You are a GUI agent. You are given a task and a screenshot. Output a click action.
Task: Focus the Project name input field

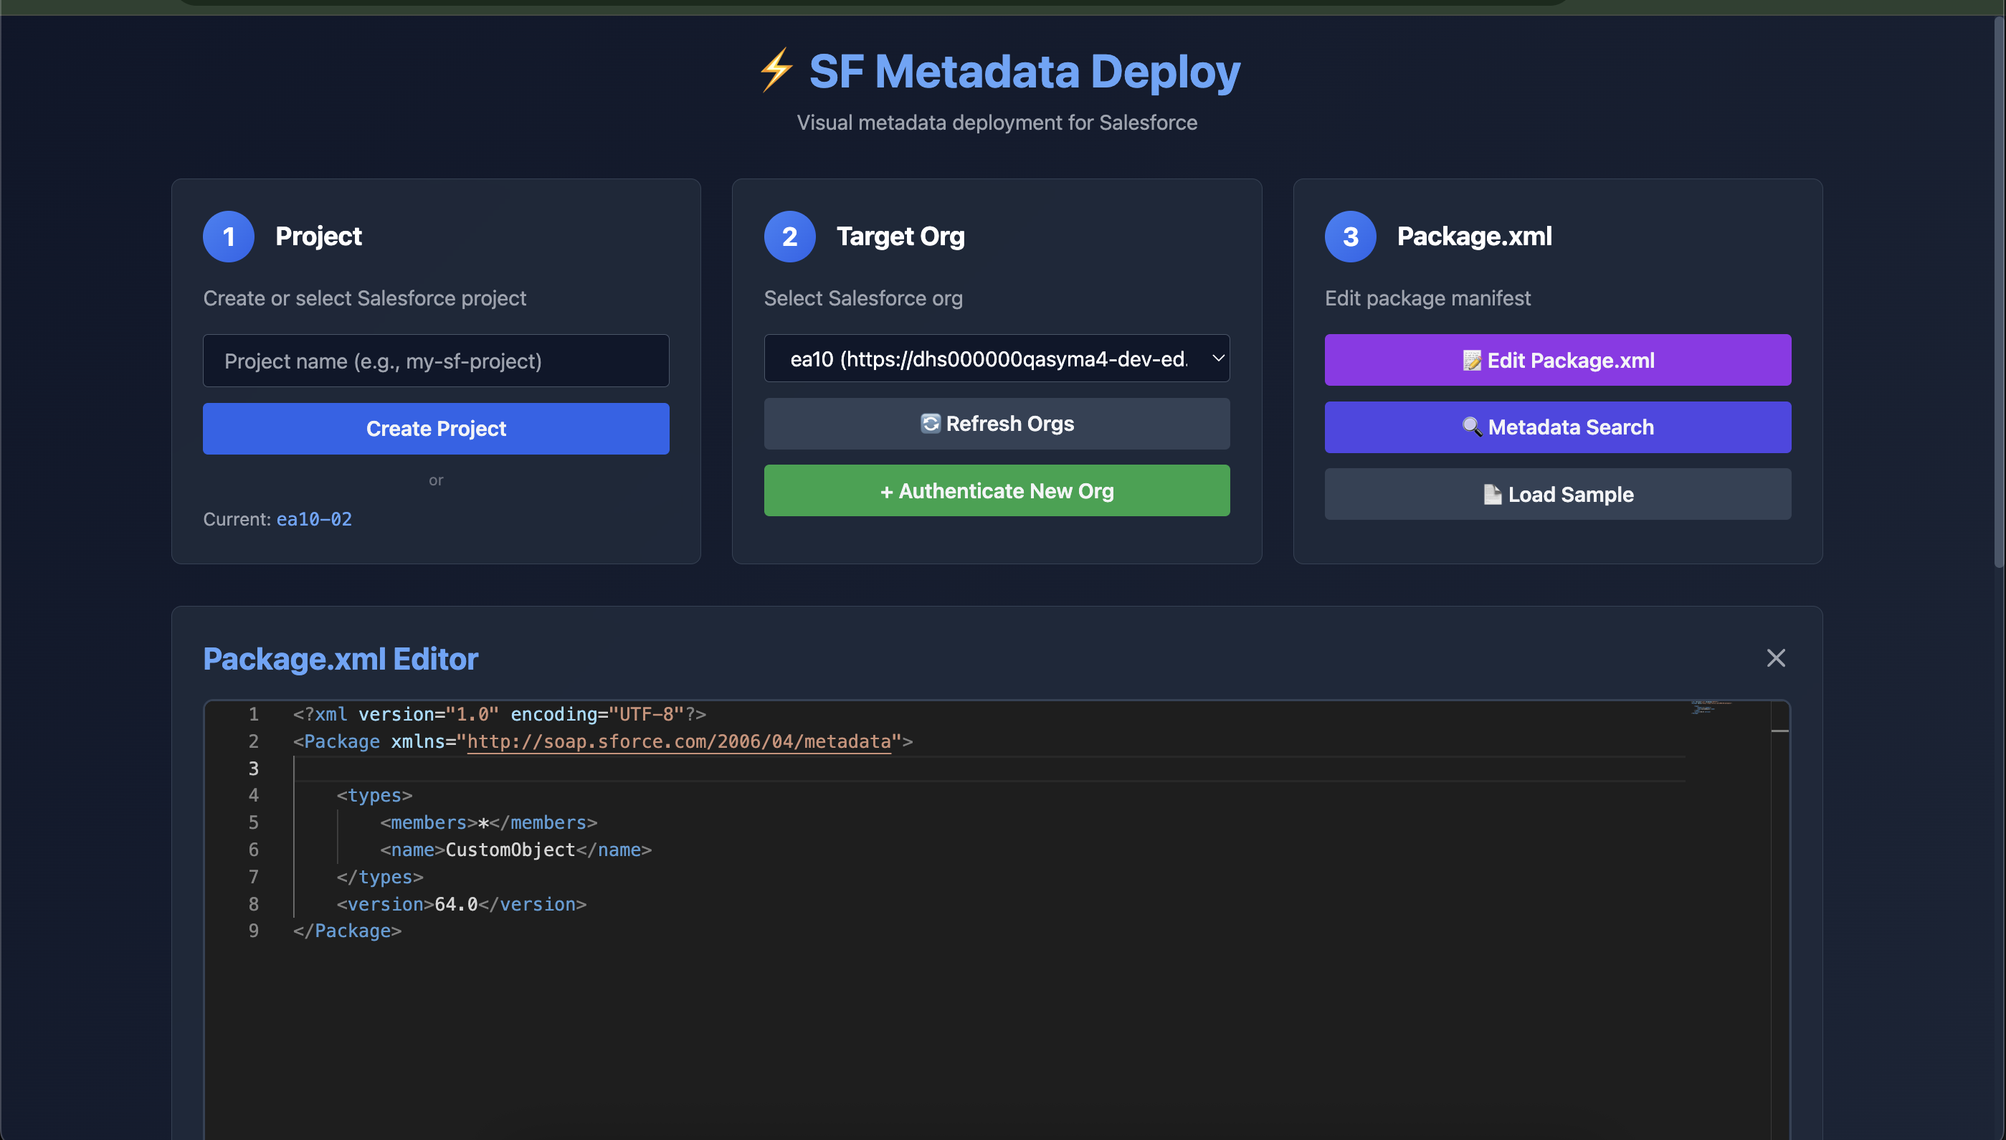pyautogui.click(x=436, y=361)
